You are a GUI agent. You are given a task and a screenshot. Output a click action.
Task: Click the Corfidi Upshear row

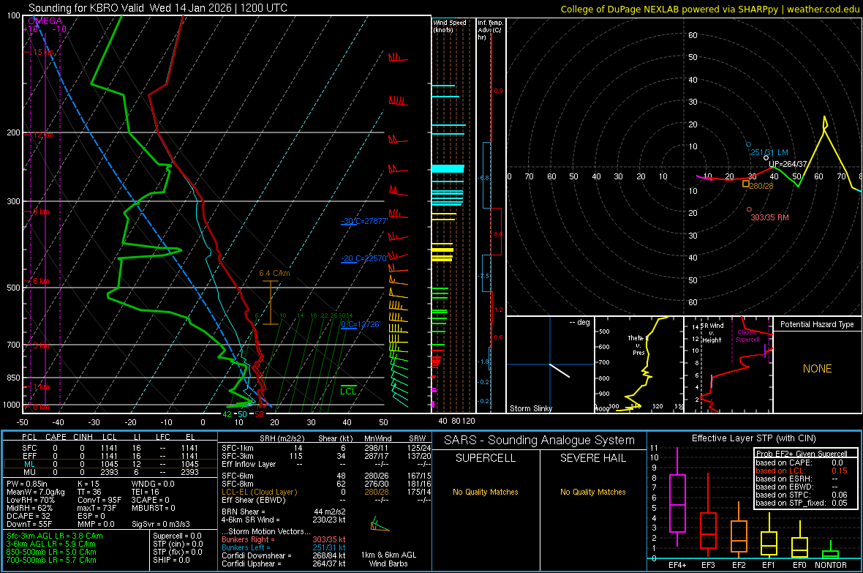(284, 563)
